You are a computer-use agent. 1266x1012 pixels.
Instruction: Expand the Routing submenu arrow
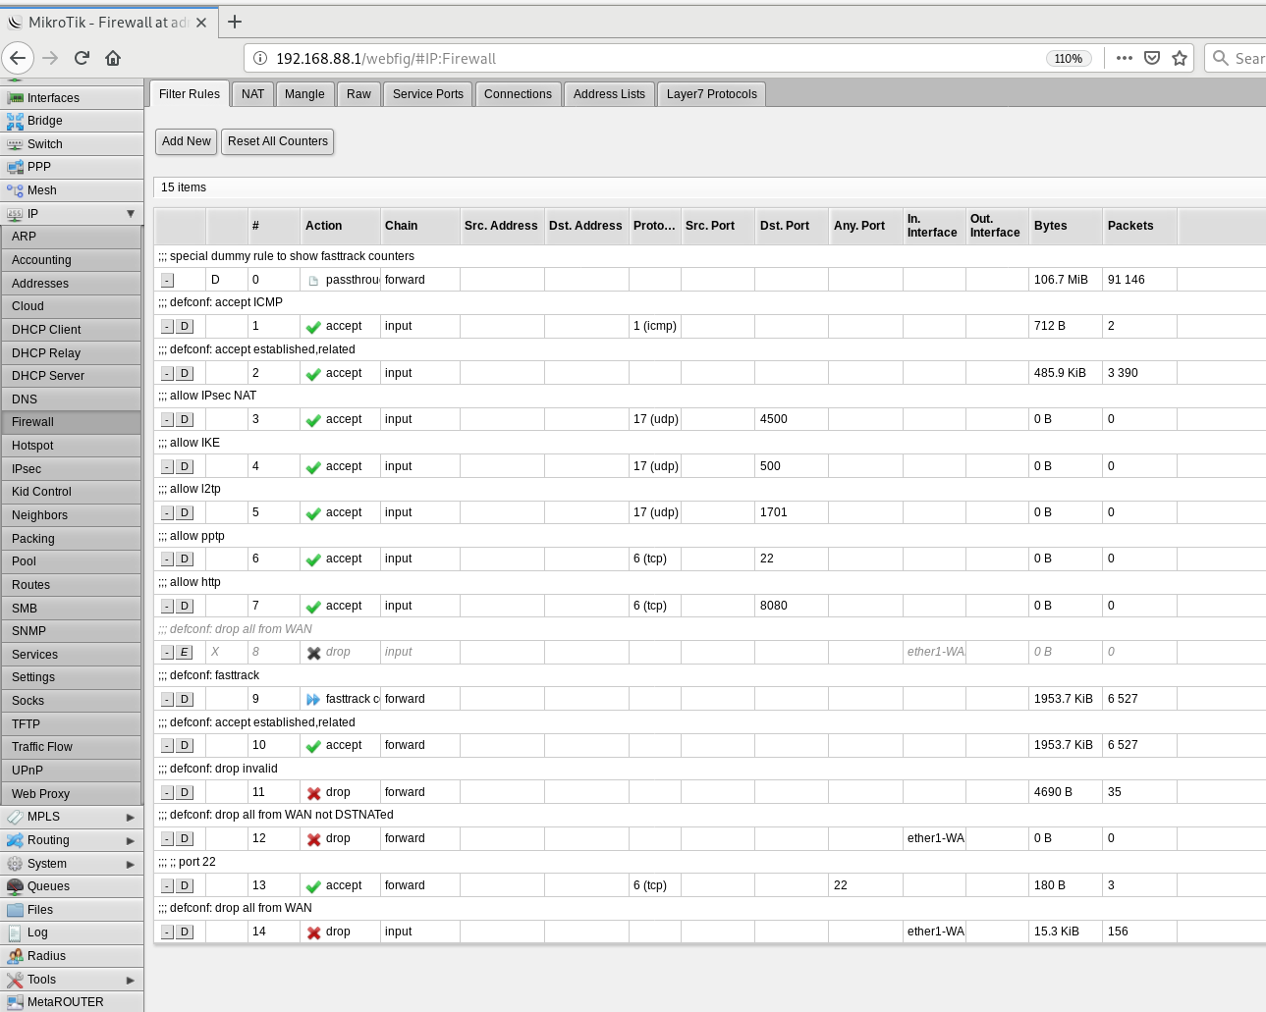point(131,841)
